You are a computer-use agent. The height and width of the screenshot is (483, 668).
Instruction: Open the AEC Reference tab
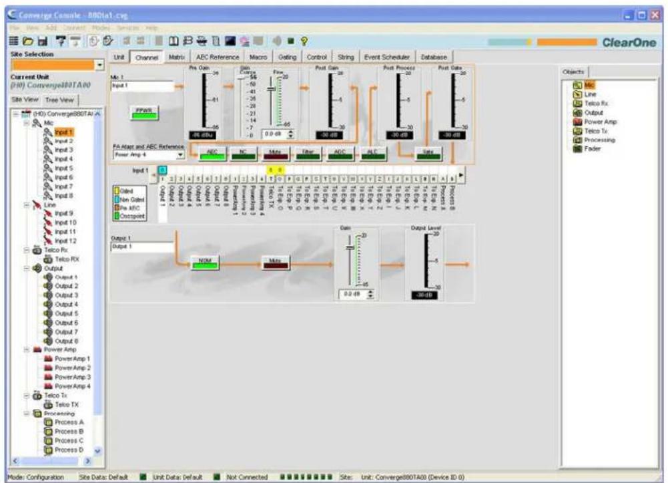coord(218,57)
